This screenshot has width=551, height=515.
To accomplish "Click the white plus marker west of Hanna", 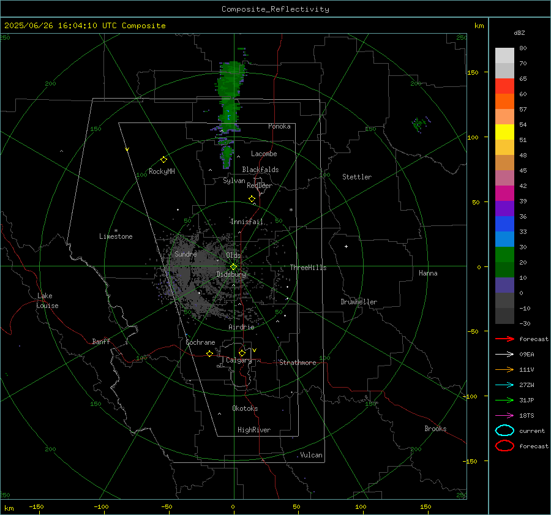I will 346,246.
